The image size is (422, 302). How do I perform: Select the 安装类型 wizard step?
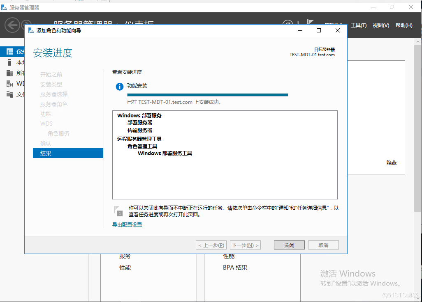click(51, 84)
